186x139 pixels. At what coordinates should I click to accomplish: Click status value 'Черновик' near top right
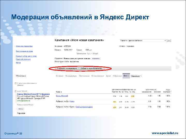click(130, 46)
